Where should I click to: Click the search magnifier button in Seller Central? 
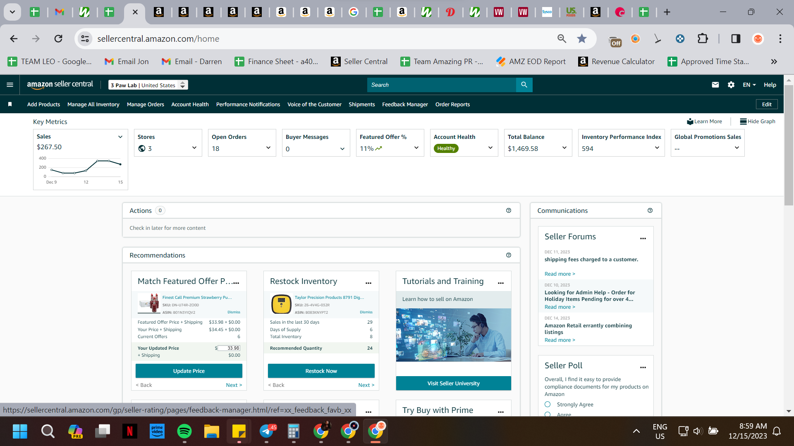click(x=524, y=85)
